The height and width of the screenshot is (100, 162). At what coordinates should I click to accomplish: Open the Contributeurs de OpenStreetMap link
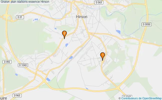pyautogui.click(x=141, y=98)
